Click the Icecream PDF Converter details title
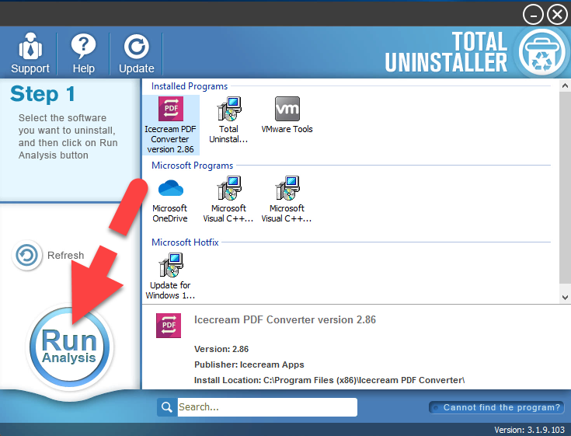 coord(285,319)
